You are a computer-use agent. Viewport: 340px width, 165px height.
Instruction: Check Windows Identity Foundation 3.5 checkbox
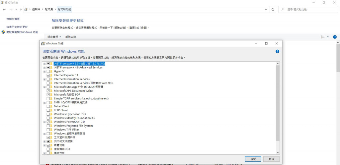coord(48,118)
